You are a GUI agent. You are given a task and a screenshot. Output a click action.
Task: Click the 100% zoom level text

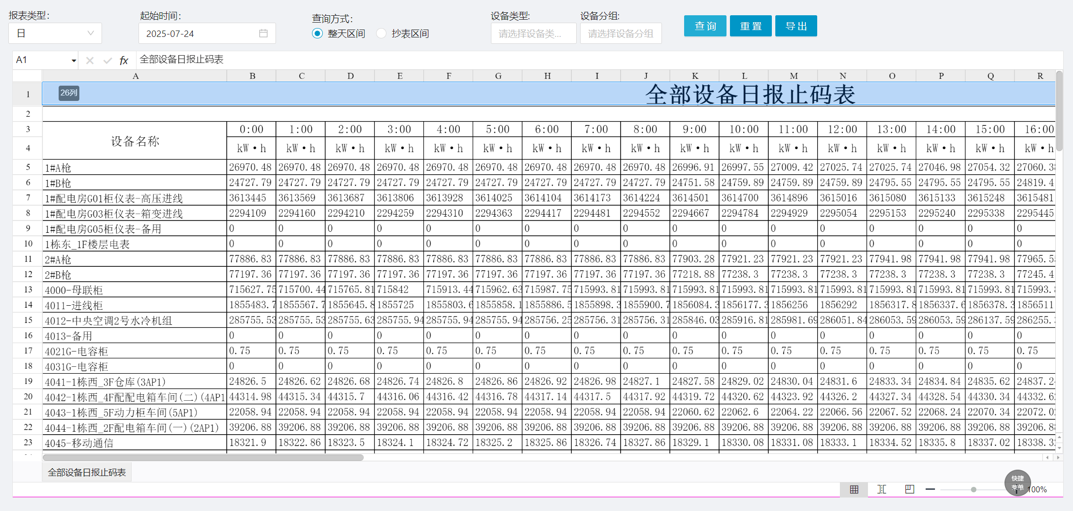coord(1038,489)
